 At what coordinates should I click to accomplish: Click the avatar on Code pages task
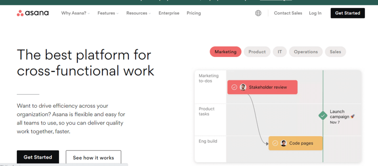tap(283, 143)
